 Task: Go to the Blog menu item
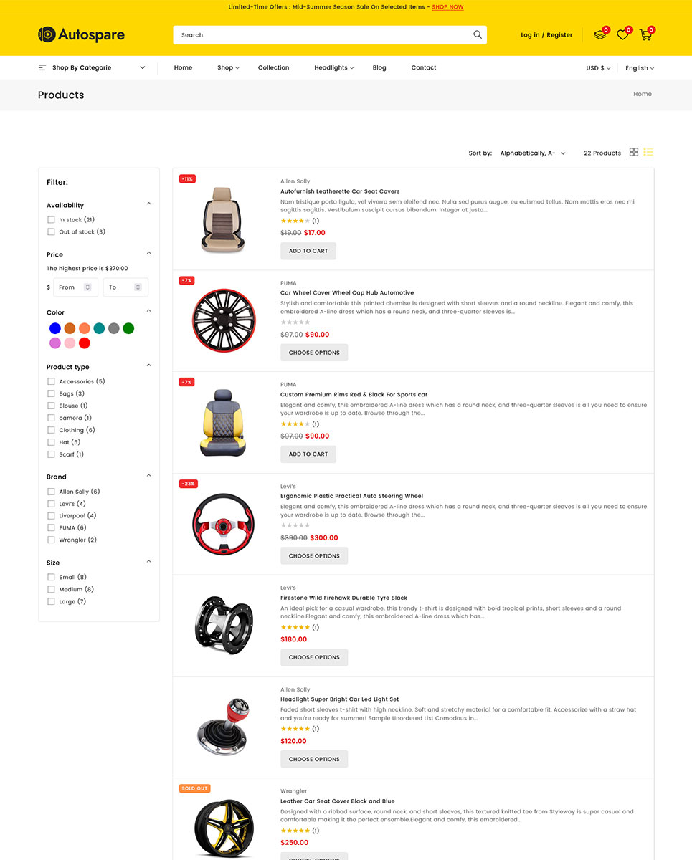379,67
